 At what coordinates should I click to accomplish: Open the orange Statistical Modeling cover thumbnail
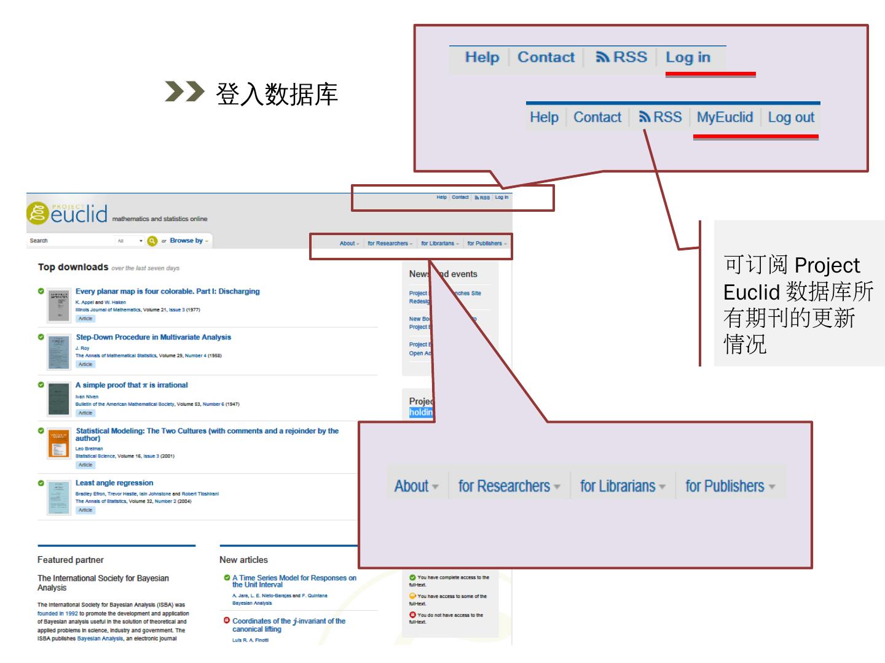tap(58, 443)
